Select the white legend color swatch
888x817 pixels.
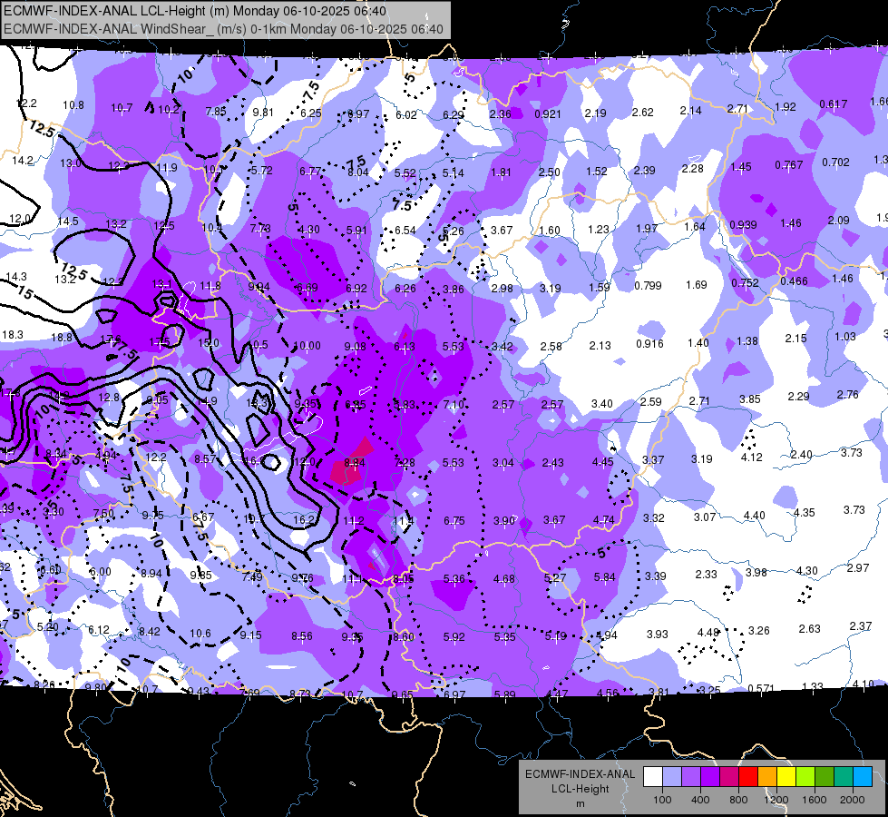(x=653, y=777)
